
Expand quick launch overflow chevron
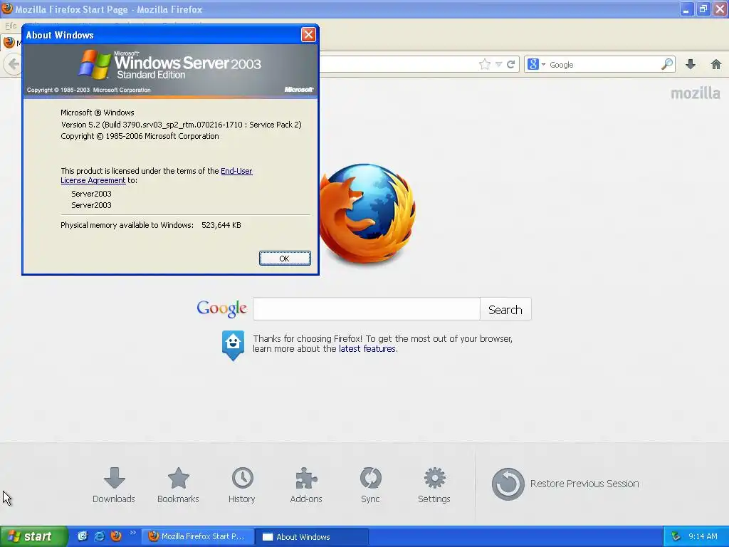click(133, 533)
